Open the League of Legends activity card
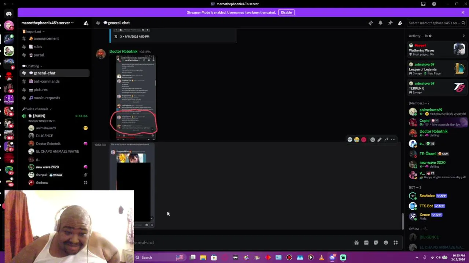 click(437, 69)
